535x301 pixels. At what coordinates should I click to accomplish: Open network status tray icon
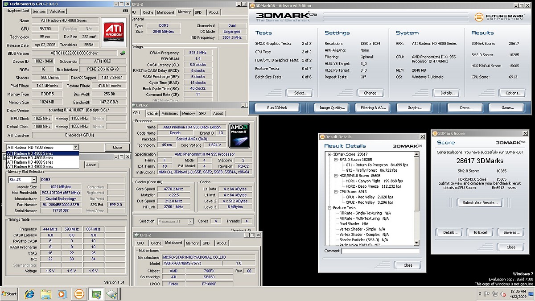click(x=495, y=294)
